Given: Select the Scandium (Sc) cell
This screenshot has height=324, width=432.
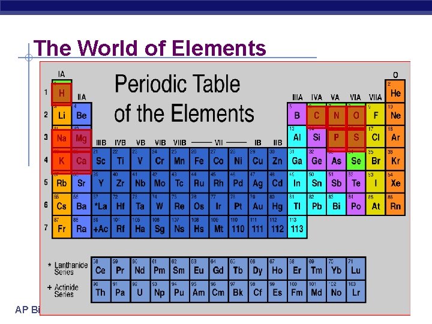Looking at the screenshot, I should tap(101, 160).
